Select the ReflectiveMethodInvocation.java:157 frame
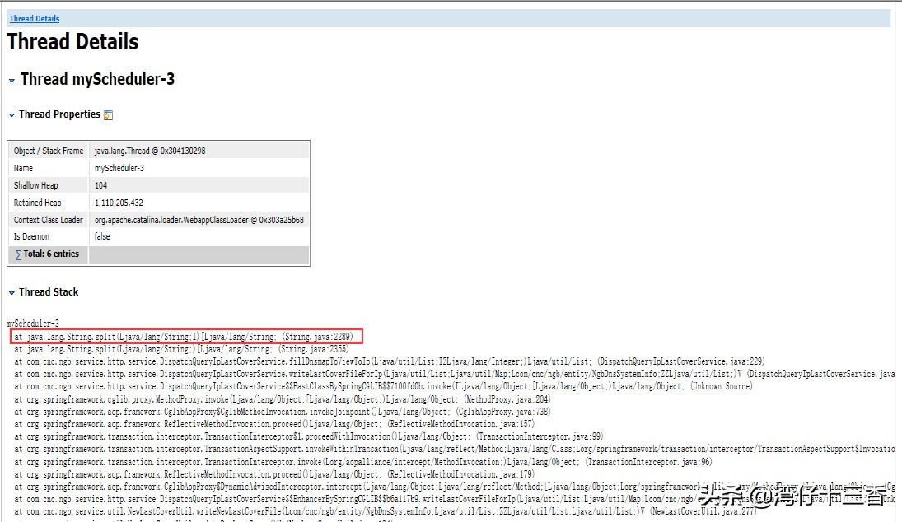Image resolution: width=902 pixels, height=522 pixels. (274, 424)
